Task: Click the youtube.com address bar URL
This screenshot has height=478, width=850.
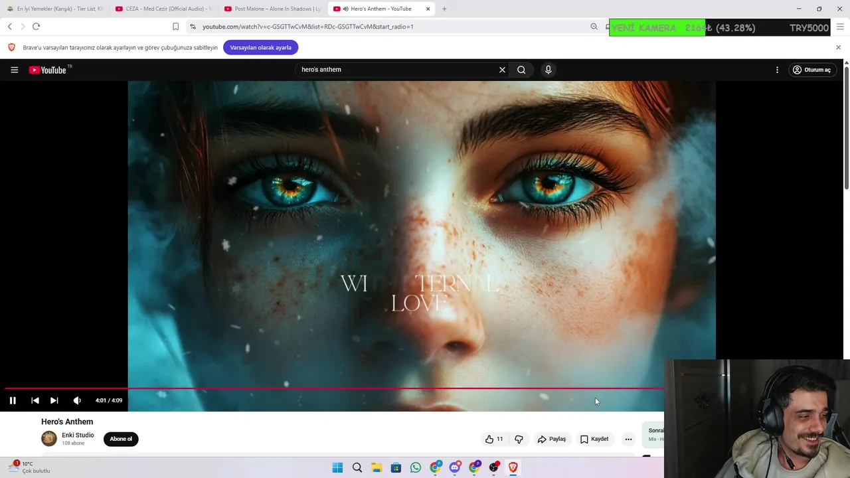Action: point(307,27)
